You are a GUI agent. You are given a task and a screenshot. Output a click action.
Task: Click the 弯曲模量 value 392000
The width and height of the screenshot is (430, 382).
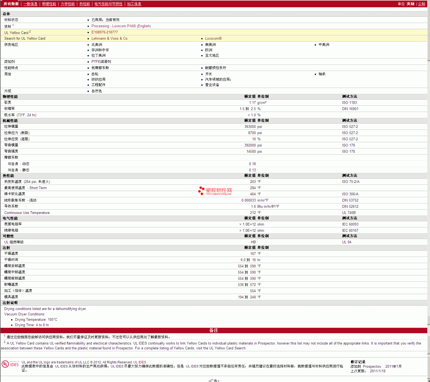[250, 145]
